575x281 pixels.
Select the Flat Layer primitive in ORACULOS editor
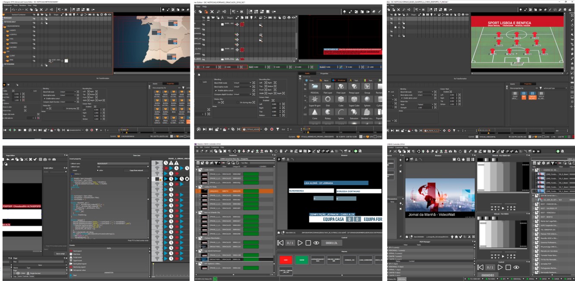click(x=328, y=86)
